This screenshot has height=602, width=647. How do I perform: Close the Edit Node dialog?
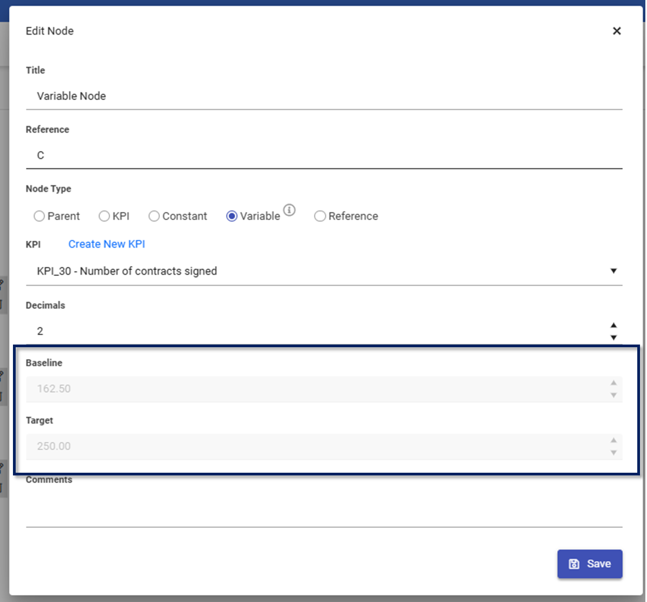coord(617,31)
